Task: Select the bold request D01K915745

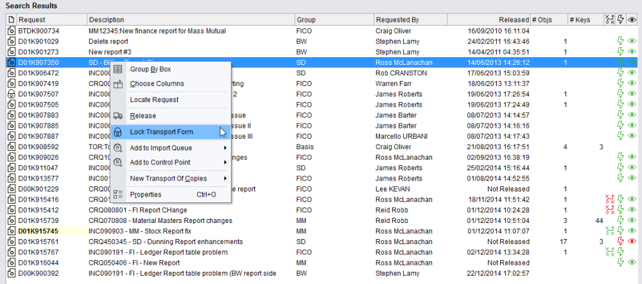Action: coord(39,231)
